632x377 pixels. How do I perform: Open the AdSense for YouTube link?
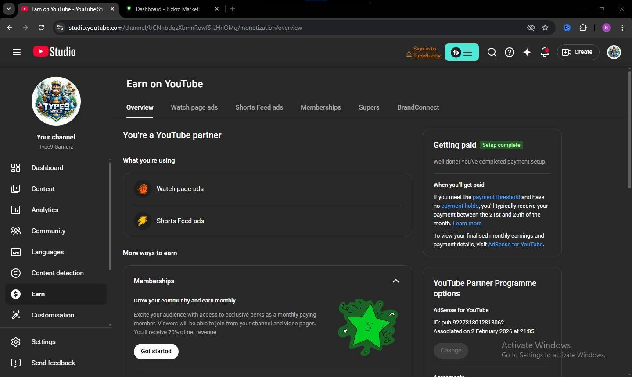[x=515, y=245]
